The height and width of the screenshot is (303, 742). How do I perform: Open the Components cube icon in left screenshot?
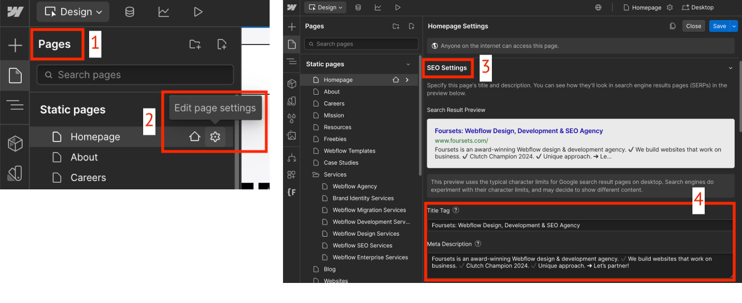pyautogui.click(x=15, y=143)
